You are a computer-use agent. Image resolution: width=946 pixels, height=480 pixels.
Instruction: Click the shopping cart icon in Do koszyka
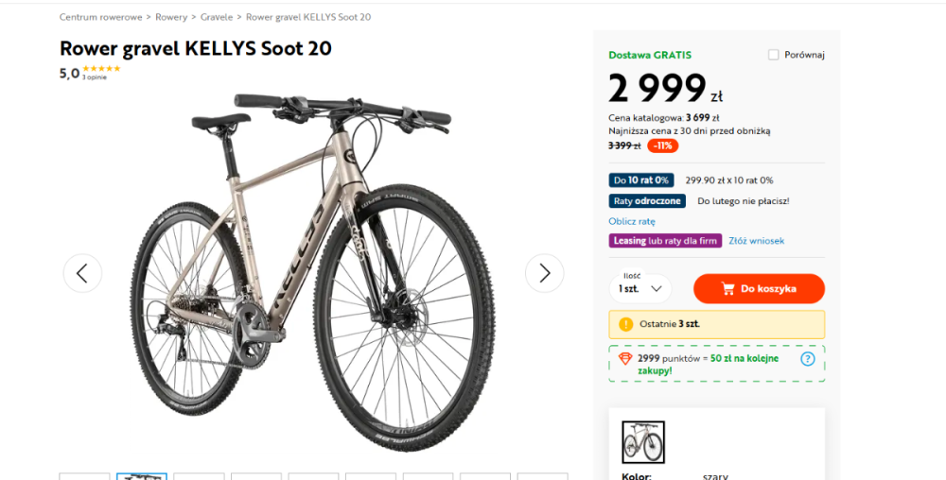pyautogui.click(x=728, y=288)
